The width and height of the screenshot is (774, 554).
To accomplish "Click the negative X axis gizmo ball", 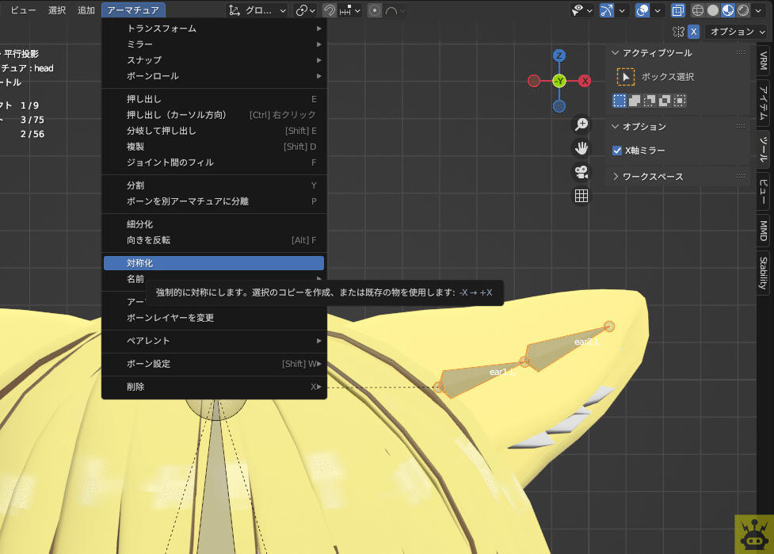I will tap(534, 81).
